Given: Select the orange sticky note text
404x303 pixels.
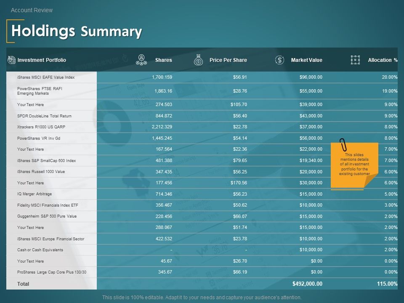Looking at the screenshot, I should coord(354,165).
